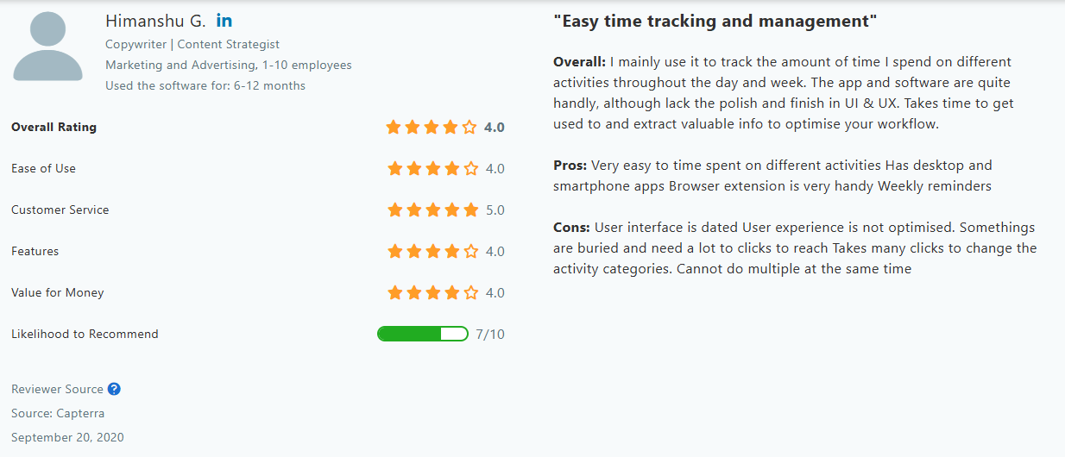Click the "Copywriter | Content Strategist" job title
The width and height of the screenshot is (1065, 457).
point(192,44)
